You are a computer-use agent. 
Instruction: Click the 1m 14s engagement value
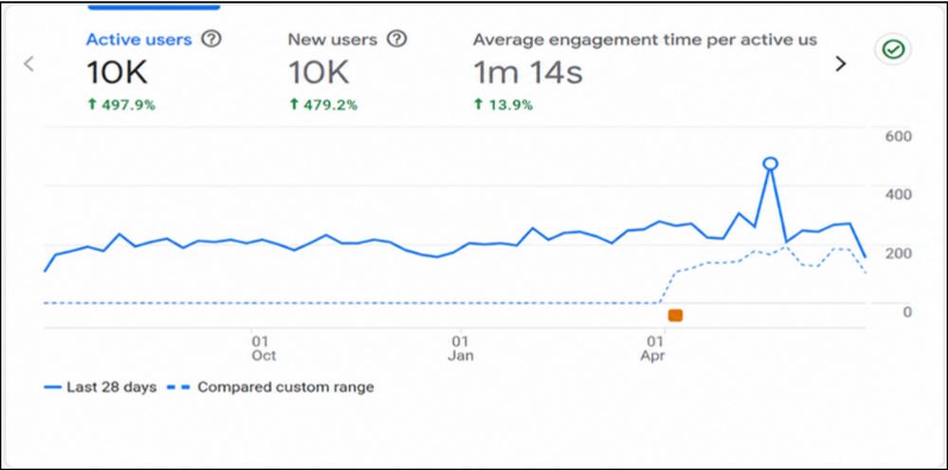pyautogui.click(x=528, y=73)
